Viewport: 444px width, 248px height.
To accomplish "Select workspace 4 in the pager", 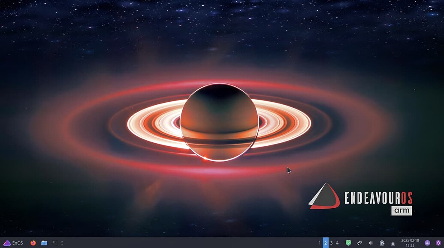I will (x=337, y=242).
